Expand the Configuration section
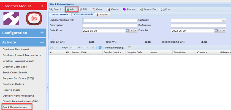The image size is (231, 110). pyautogui.click(x=23, y=33)
